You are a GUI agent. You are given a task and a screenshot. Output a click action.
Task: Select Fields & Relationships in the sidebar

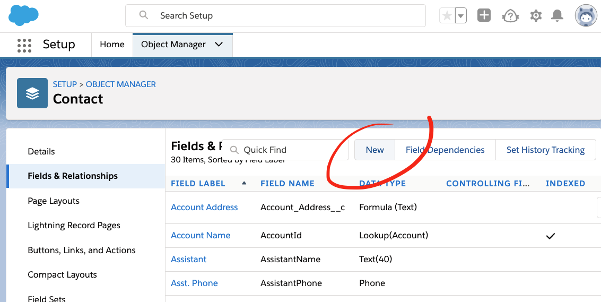86,176
